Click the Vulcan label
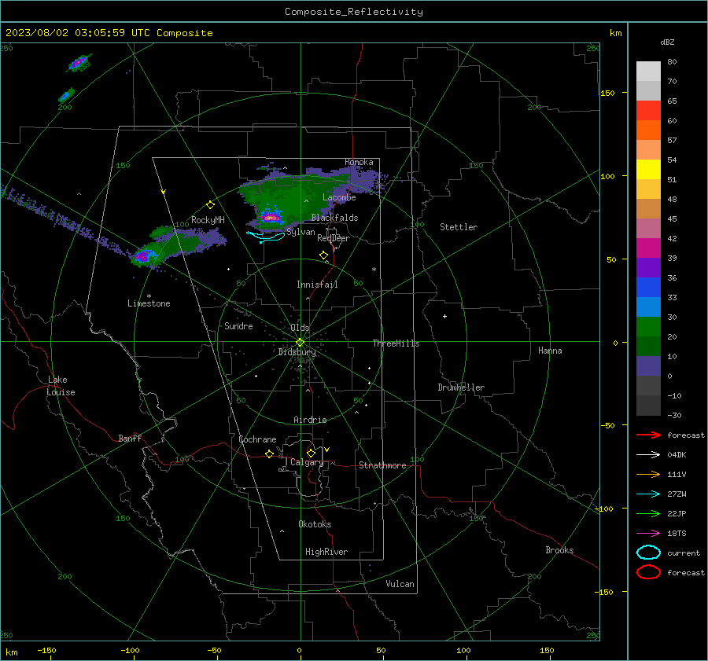 (x=400, y=584)
